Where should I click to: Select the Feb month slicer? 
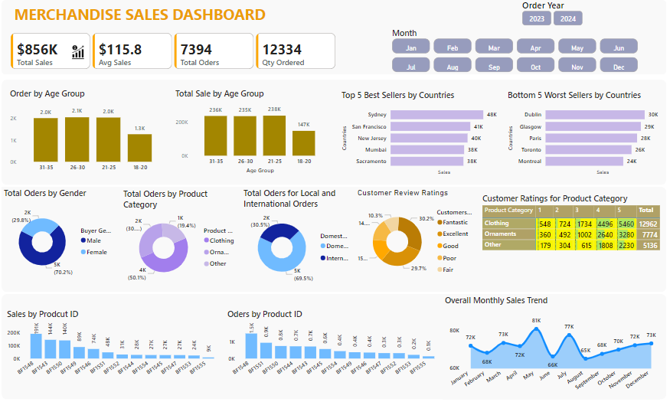click(x=453, y=47)
